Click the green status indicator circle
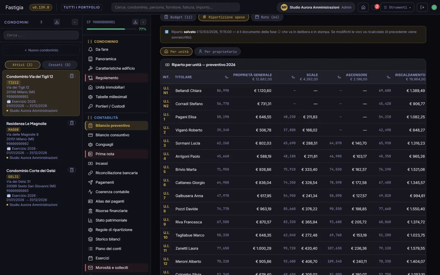This screenshot has height=275, width=440. point(434,7)
